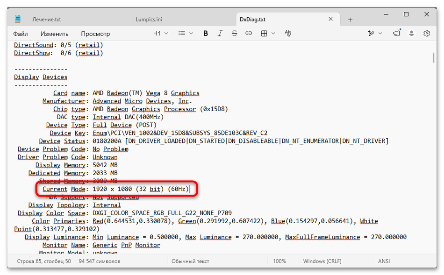The image size is (444, 275).
Task: Click the Current Mode line in text
Action: (115, 189)
